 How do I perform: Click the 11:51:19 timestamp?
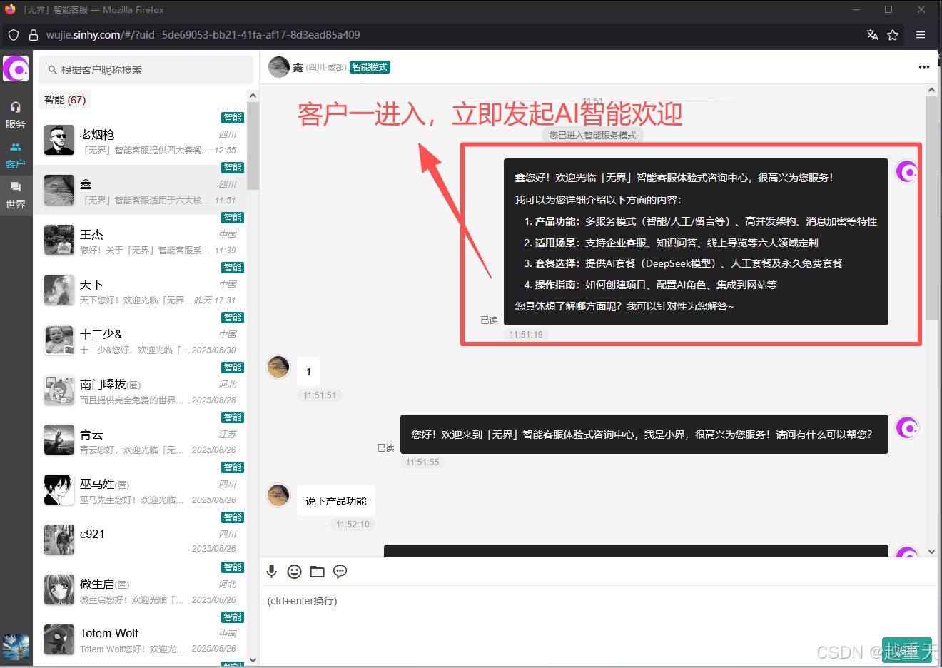tap(526, 334)
